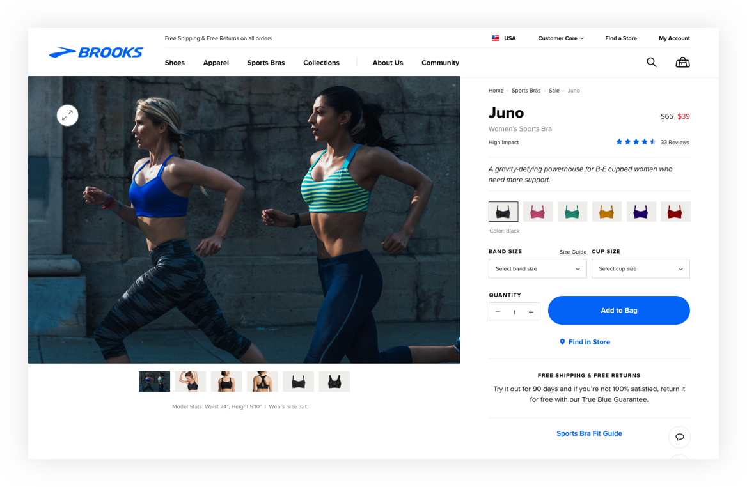
Task: Open My Account
Action: click(674, 38)
